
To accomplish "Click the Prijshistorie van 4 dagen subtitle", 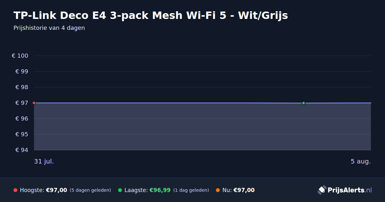I will click(x=49, y=28).
